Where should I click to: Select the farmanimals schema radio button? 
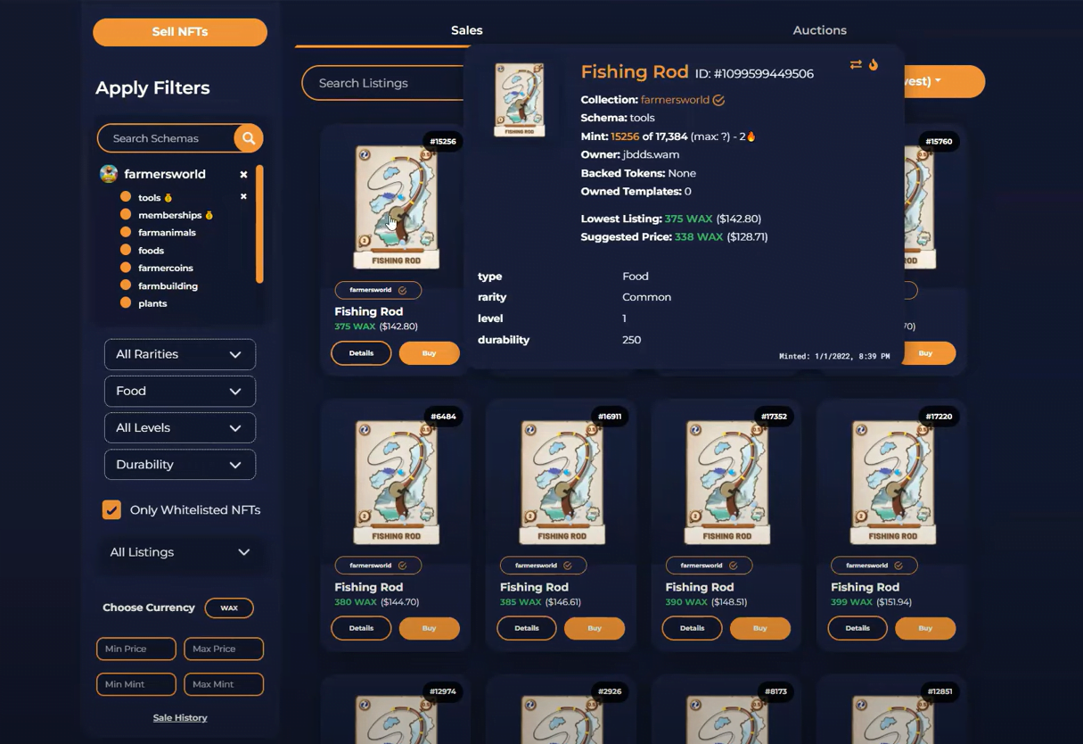point(126,232)
